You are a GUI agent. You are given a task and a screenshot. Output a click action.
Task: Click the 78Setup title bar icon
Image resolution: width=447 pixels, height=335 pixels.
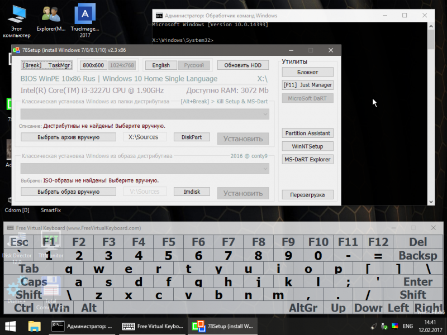click(x=17, y=50)
